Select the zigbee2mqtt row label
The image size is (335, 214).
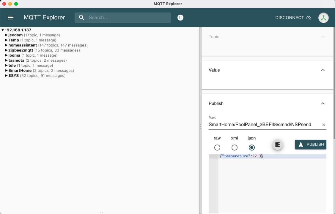[21, 50]
